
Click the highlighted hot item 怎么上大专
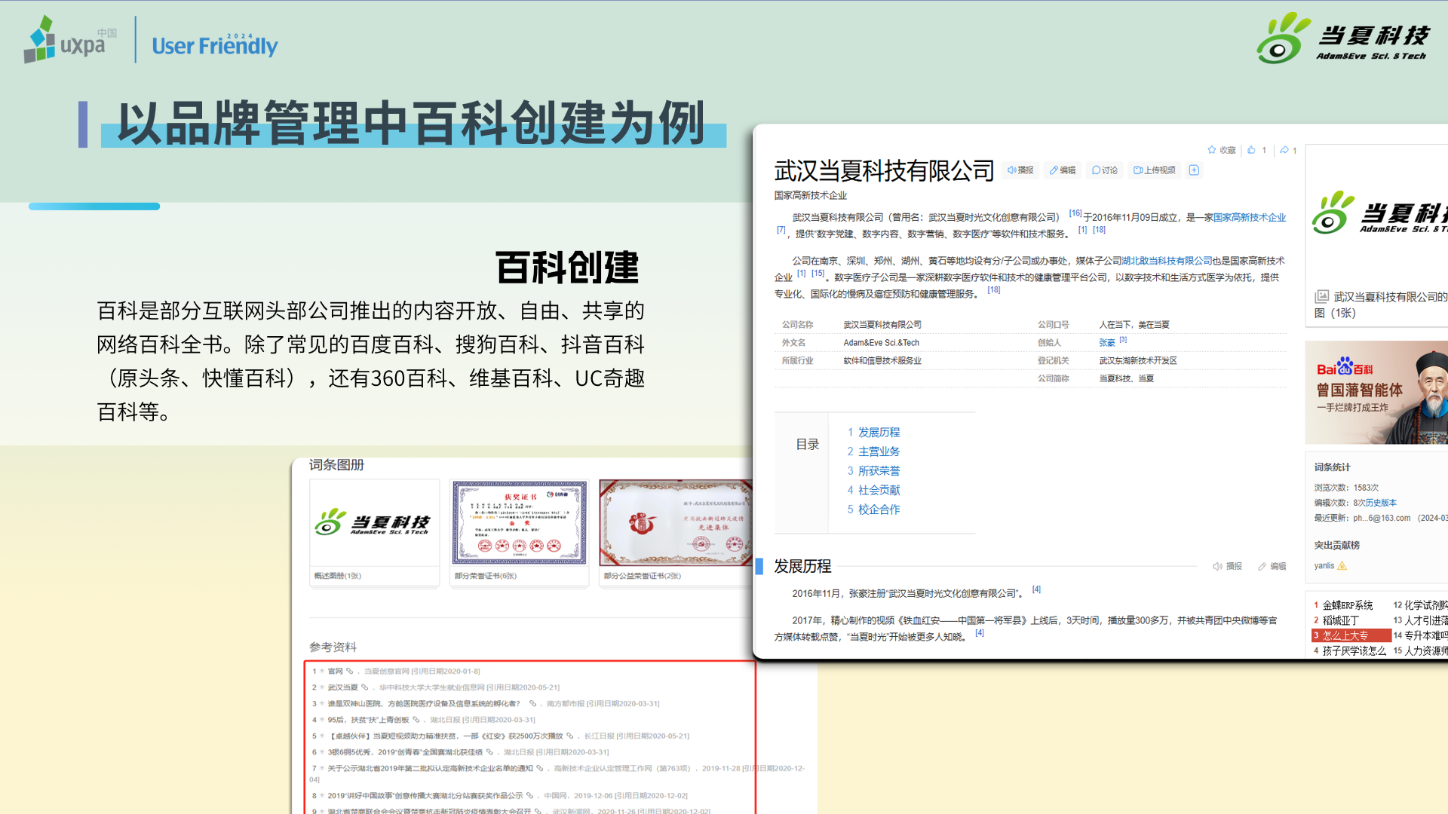click(1351, 635)
